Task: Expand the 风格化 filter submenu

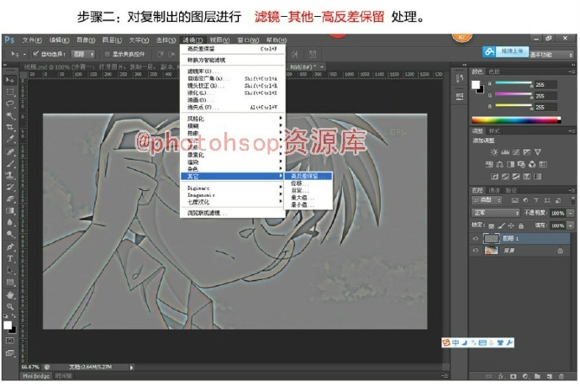Action: click(233, 119)
